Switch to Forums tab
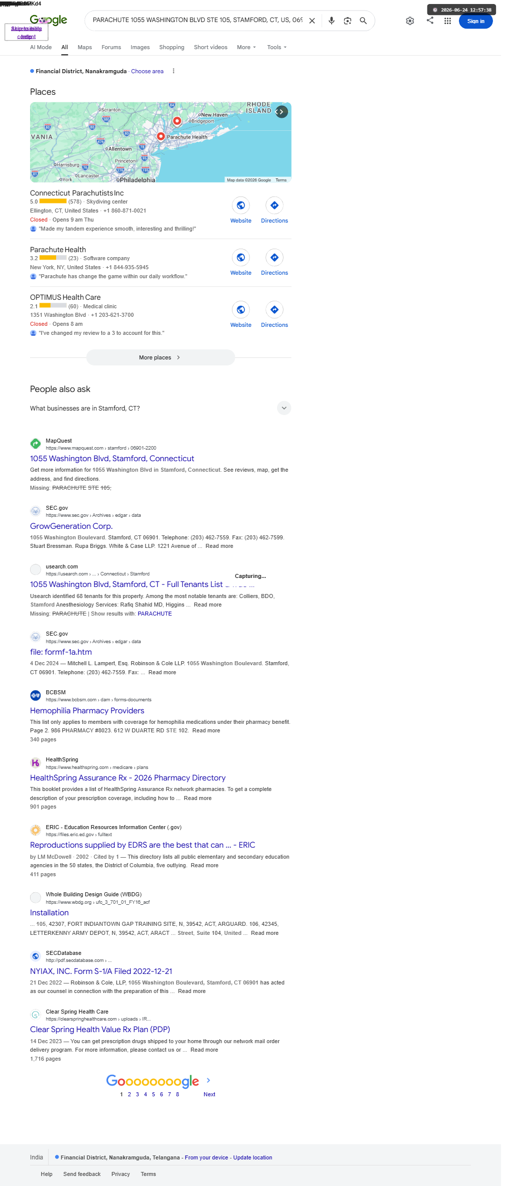507x1186 pixels. pyautogui.click(x=111, y=47)
